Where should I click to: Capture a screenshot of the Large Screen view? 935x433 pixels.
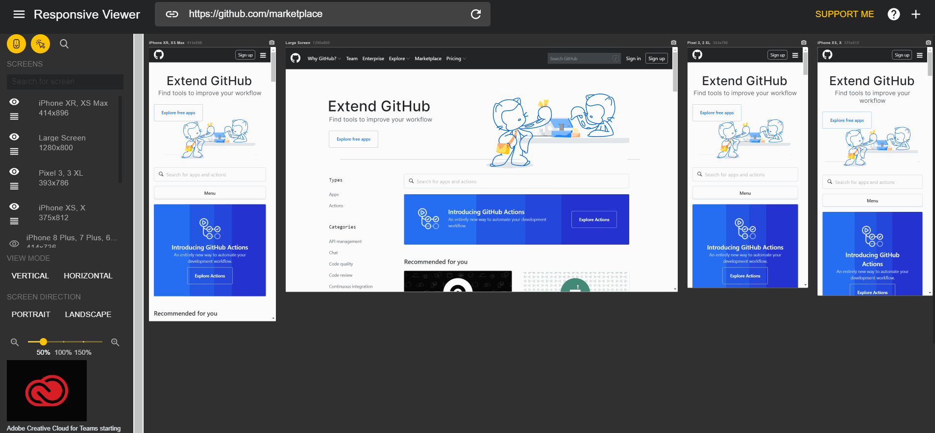click(x=673, y=43)
